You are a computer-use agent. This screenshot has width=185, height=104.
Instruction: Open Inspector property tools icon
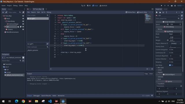pos(182,18)
